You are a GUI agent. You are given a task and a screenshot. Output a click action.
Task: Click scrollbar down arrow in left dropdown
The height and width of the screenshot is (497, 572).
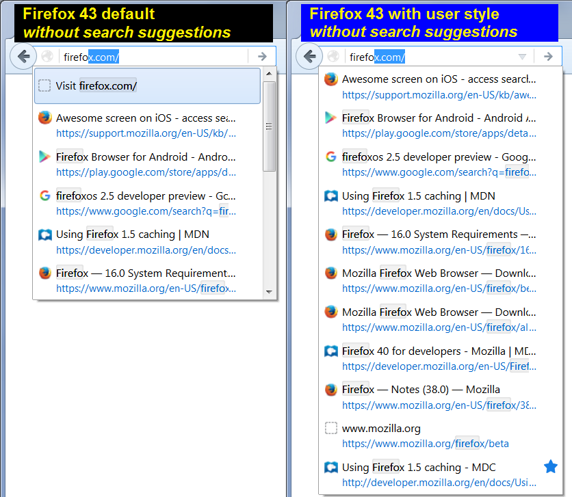click(x=269, y=292)
